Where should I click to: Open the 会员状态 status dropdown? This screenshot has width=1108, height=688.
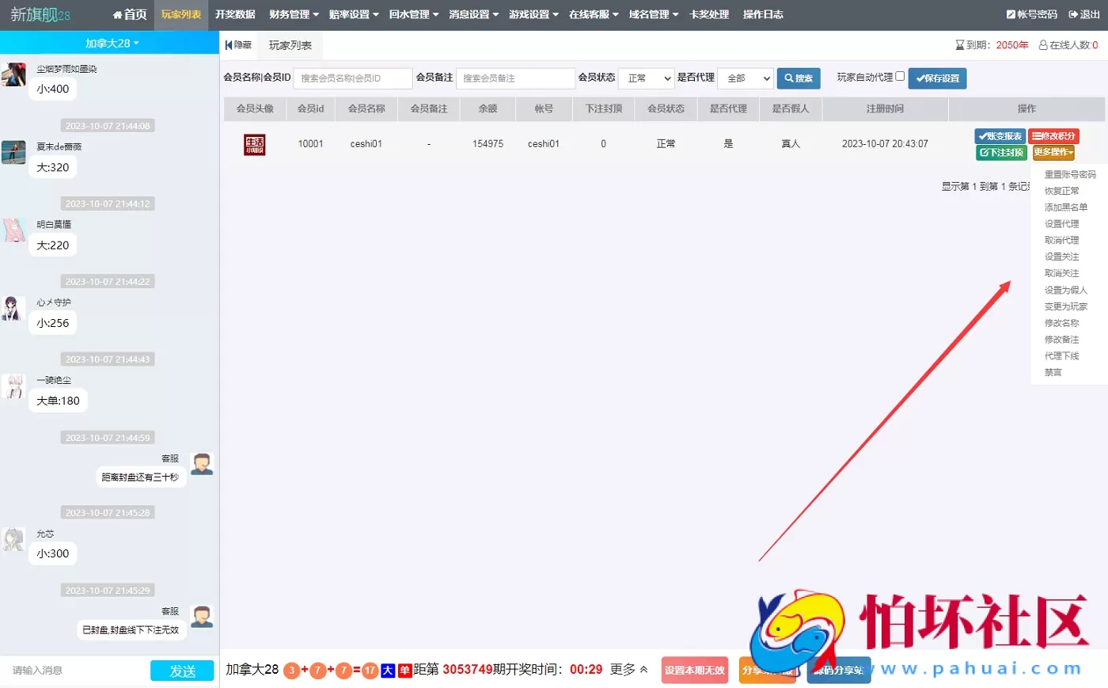[x=646, y=78]
